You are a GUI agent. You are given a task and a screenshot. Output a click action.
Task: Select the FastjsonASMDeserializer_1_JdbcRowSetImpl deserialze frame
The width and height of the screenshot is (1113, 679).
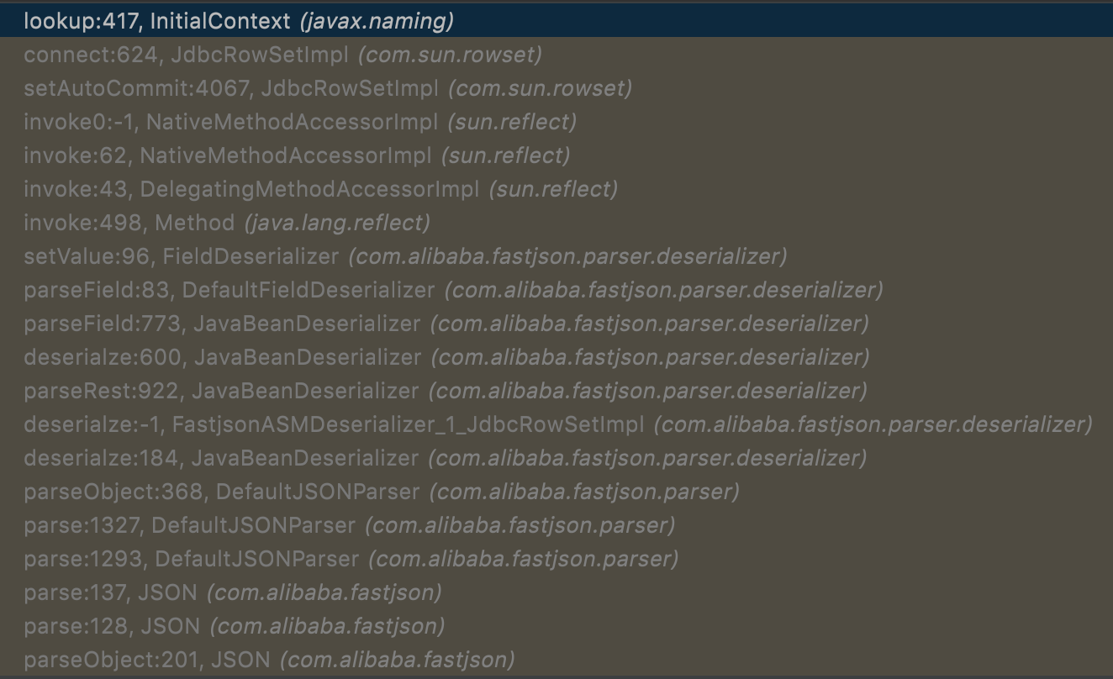[557, 424]
